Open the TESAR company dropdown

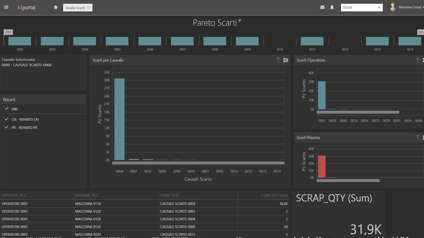pyautogui.click(x=379, y=7)
